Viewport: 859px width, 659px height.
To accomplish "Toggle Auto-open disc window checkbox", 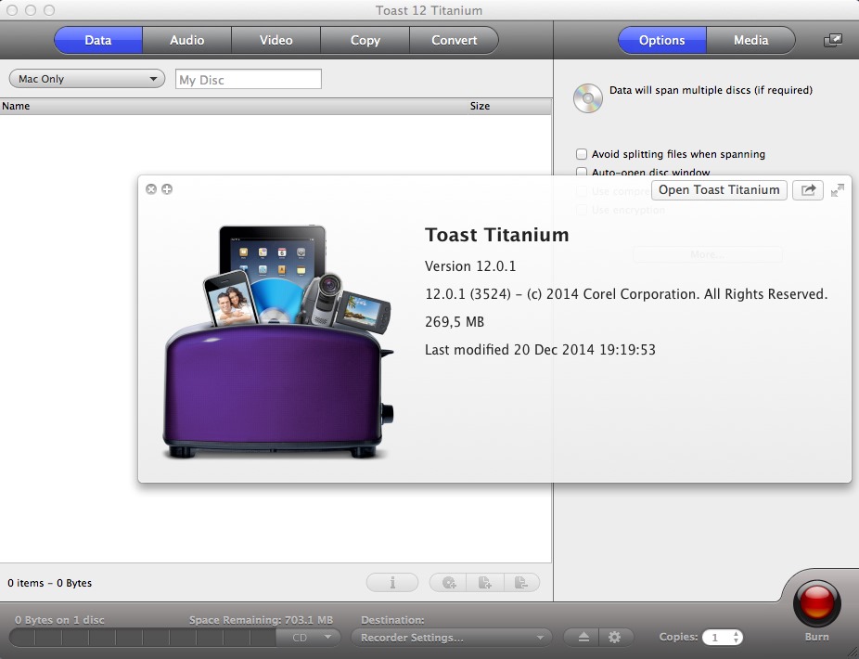I will pos(582,172).
